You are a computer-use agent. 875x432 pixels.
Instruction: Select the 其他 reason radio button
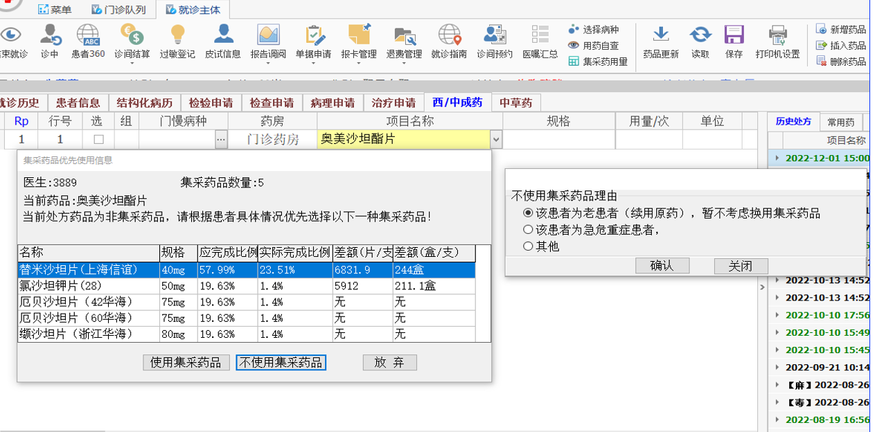[529, 246]
